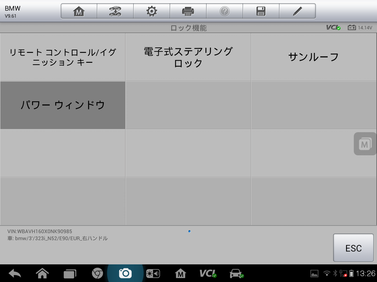377x282 pixels.
Task: Open MaxiSys home via the M toolbar icon
Action: pyautogui.click(x=78, y=11)
